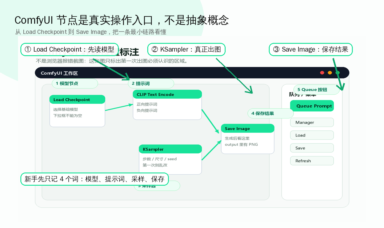Click the orange dot in ComfyUI title bar
Screen dimensions: 384x228
click(330, 73)
